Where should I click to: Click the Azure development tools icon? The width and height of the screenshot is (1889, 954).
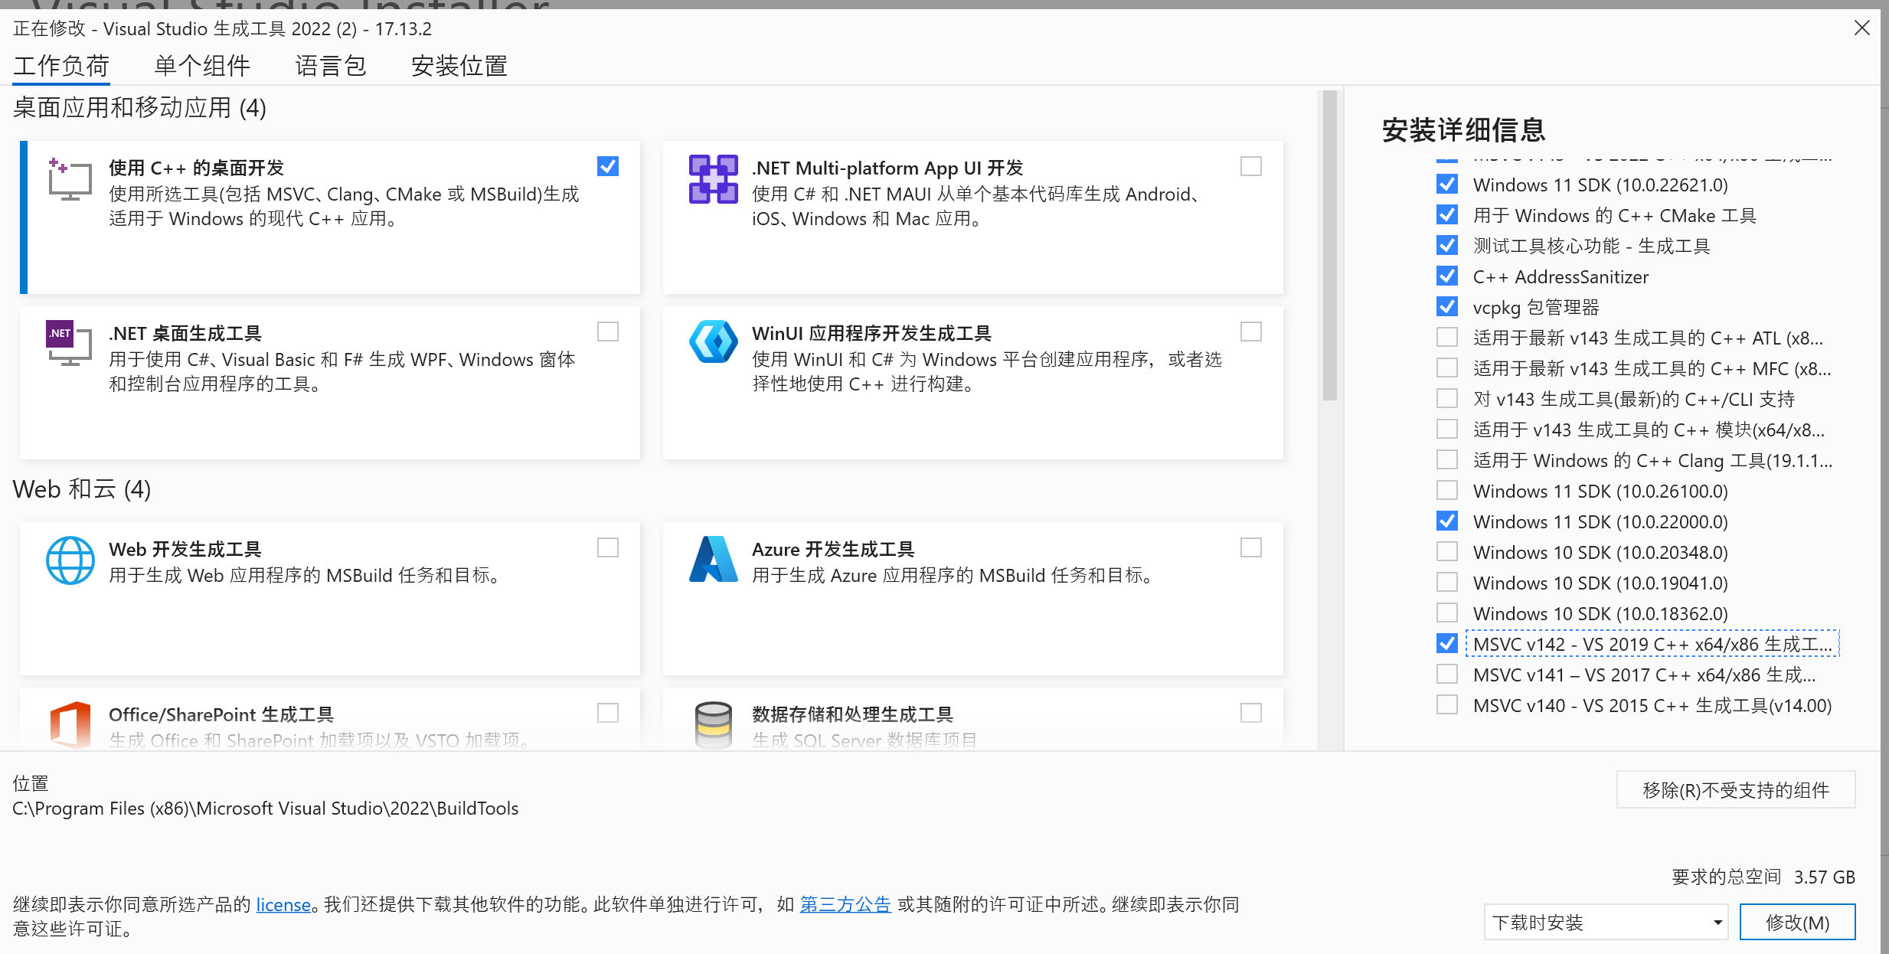713,560
